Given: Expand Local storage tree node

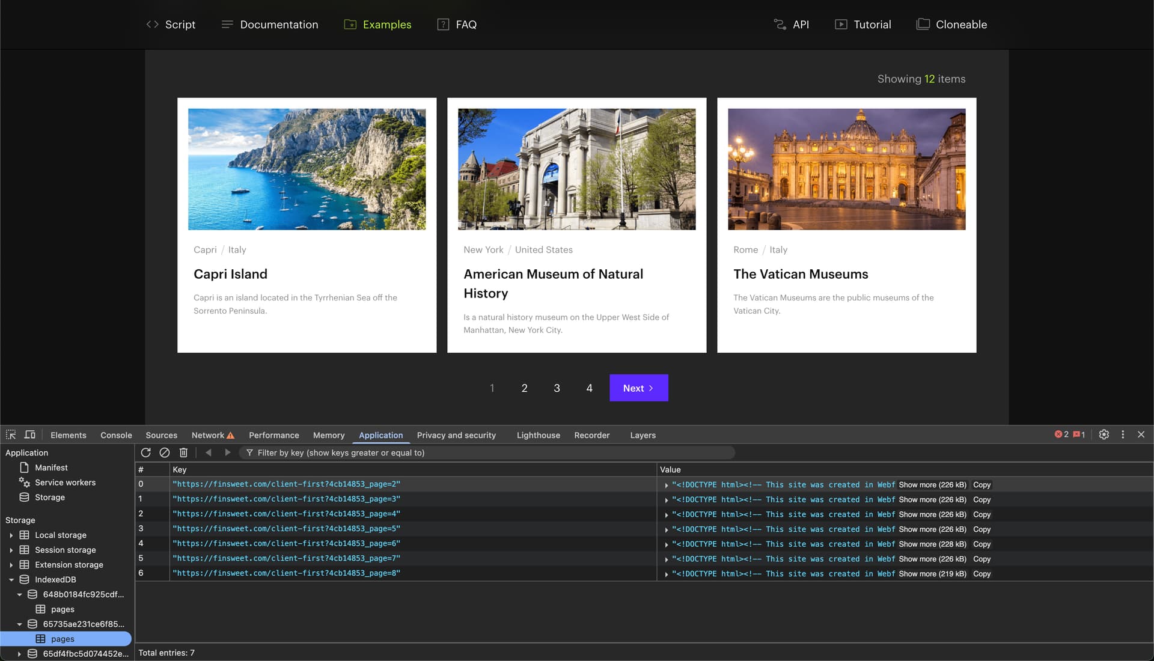Looking at the screenshot, I should click(x=11, y=535).
